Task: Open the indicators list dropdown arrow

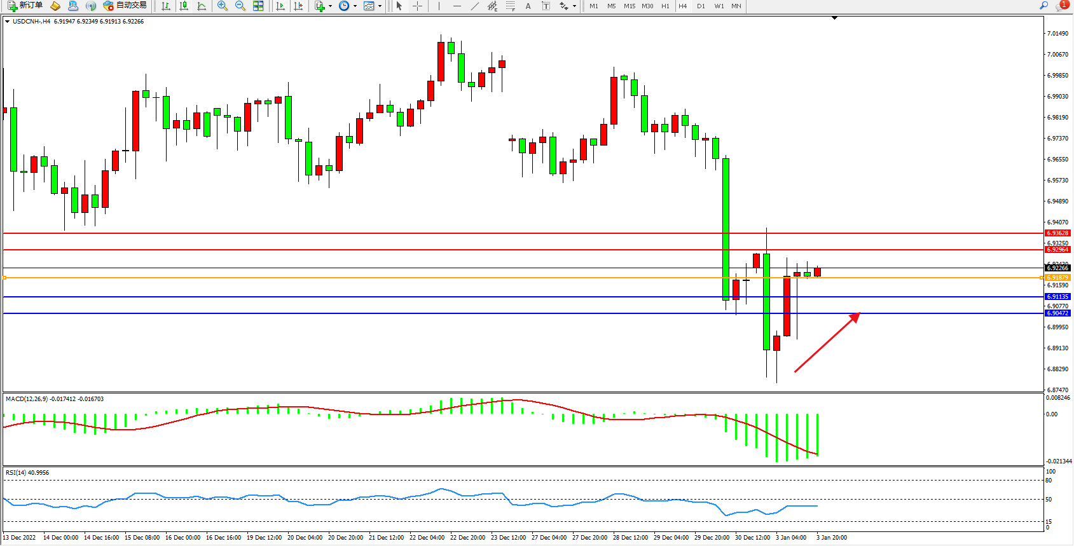Action: [x=330, y=6]
